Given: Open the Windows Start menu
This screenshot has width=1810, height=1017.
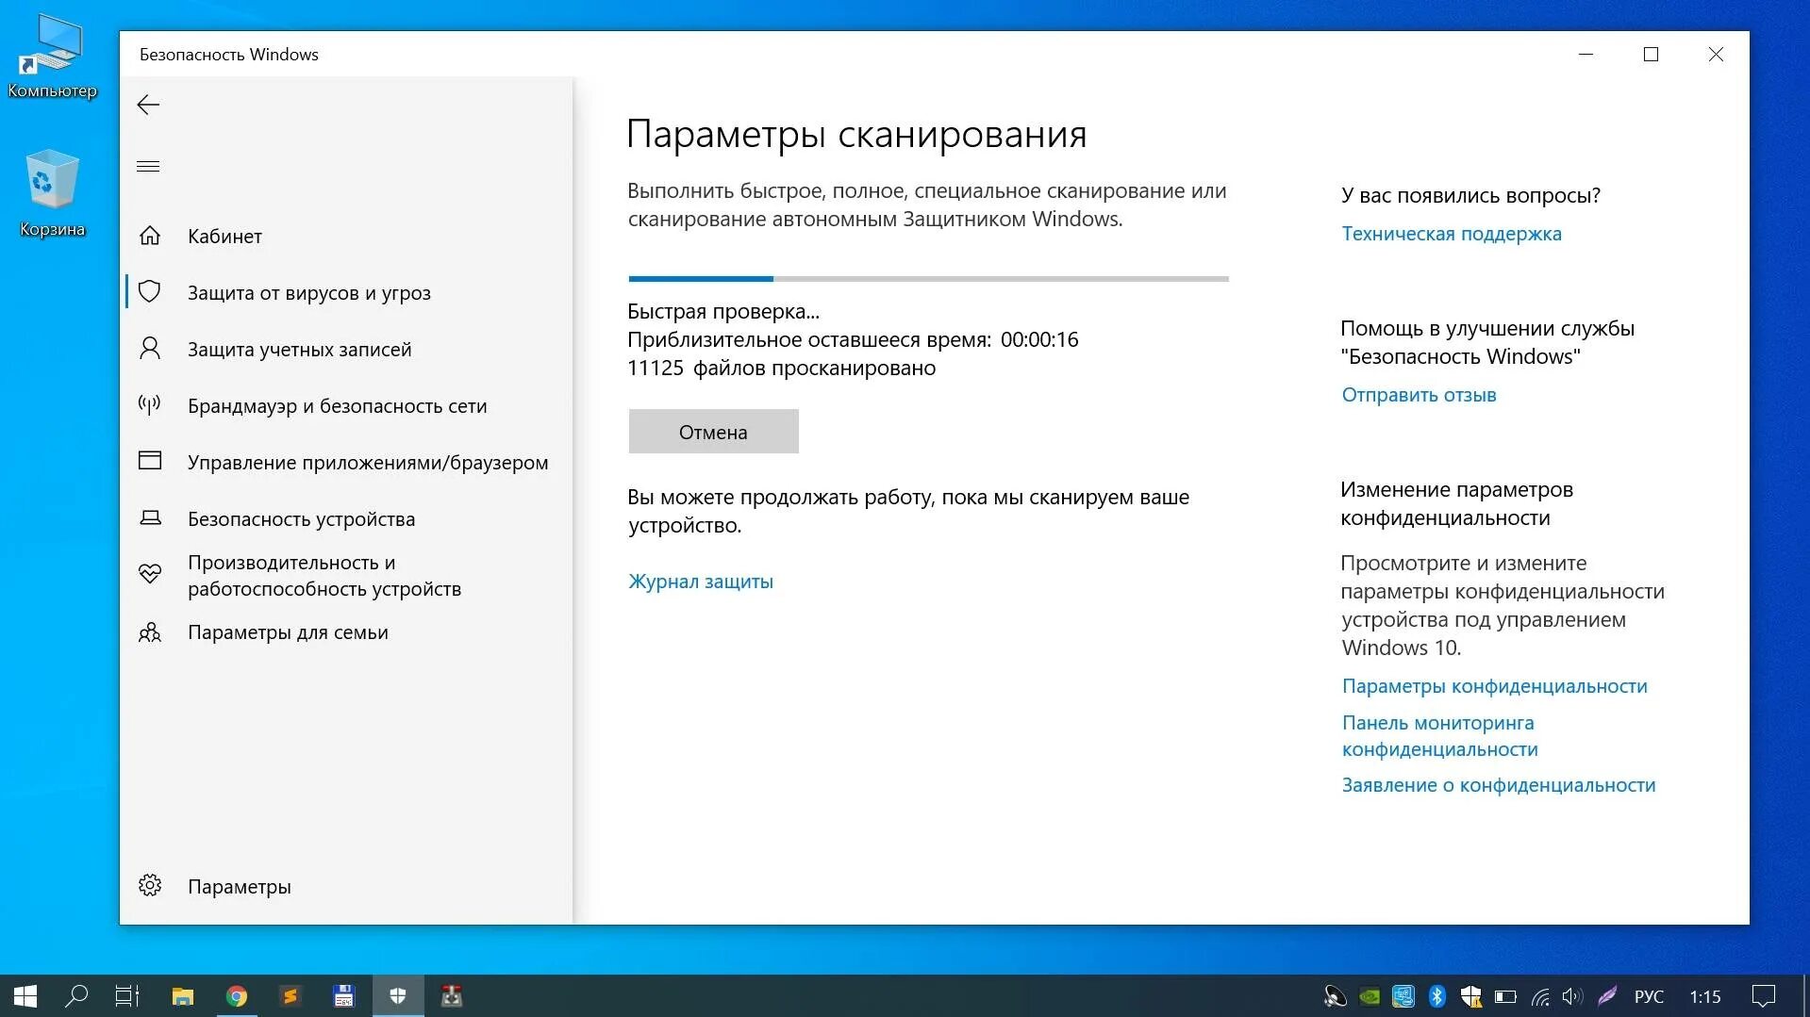Looking at the screenshot, I should [25, 996].
